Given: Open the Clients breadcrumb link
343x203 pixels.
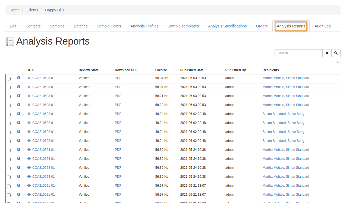Looking at the screenshot, I should pos(32,10).
